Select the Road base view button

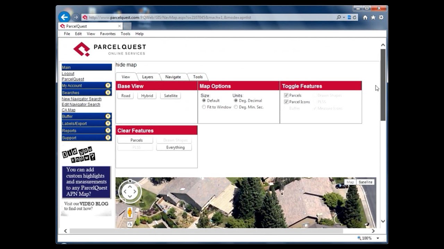click(x=126, y=96)
